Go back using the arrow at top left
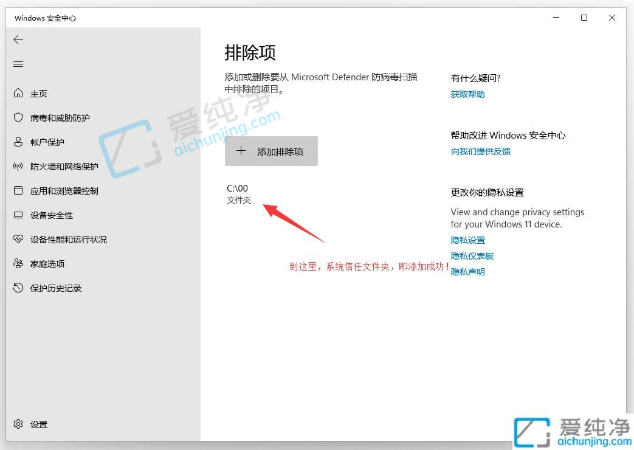The height and width of the screenshot is (450, 634). coord(18,39)
